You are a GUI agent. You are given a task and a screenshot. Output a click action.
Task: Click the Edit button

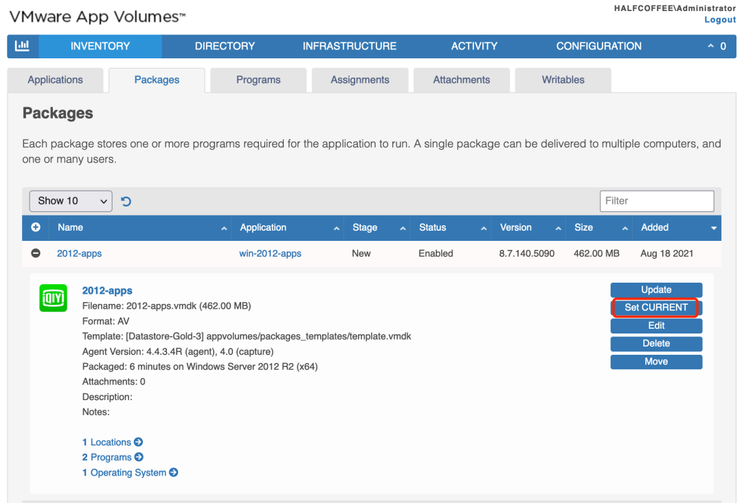[656, 326]
